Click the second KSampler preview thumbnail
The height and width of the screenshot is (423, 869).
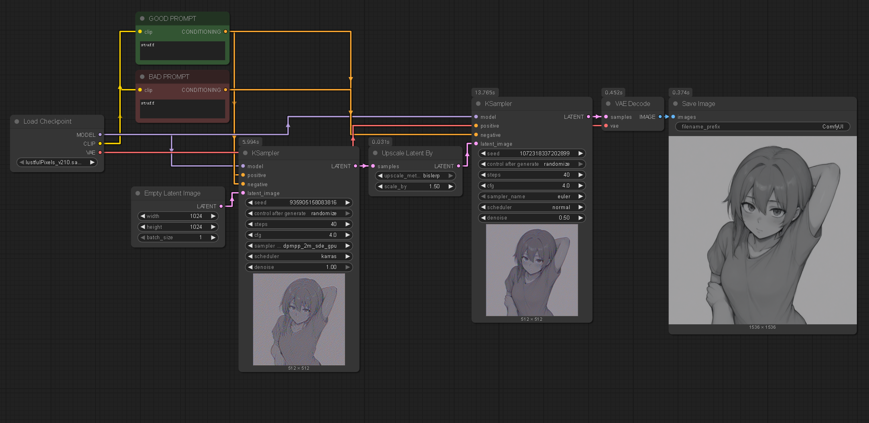tap(532, 270)
